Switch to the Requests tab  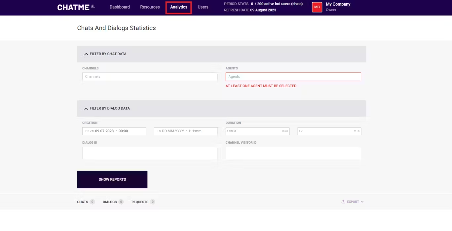tap(140, 202)
